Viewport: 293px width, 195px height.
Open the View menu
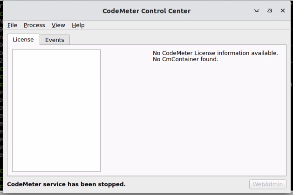click(58, 25)
